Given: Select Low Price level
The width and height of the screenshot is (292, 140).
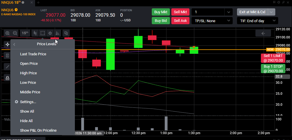Looking at the screenshot, I should click(28, 82).
